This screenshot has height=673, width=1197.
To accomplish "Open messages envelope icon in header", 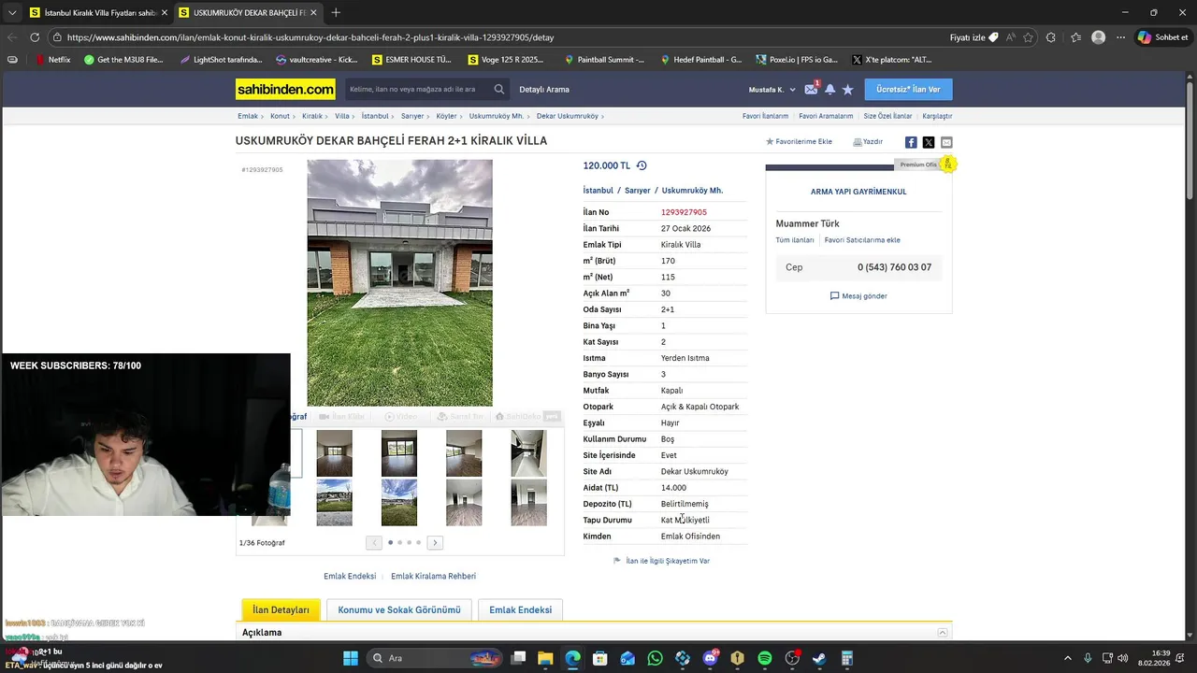I will (811, 90).
